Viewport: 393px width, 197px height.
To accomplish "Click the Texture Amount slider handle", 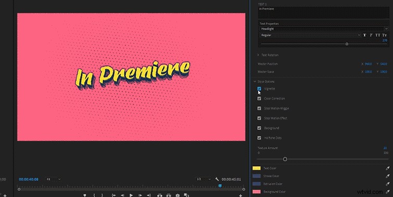I will (285, 159).
